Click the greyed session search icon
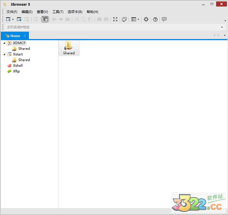 [x=27, y=19]
